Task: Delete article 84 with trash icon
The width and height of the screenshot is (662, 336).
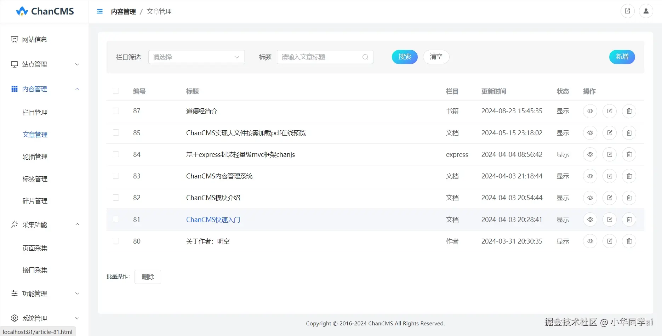Action: pos(629,154)
